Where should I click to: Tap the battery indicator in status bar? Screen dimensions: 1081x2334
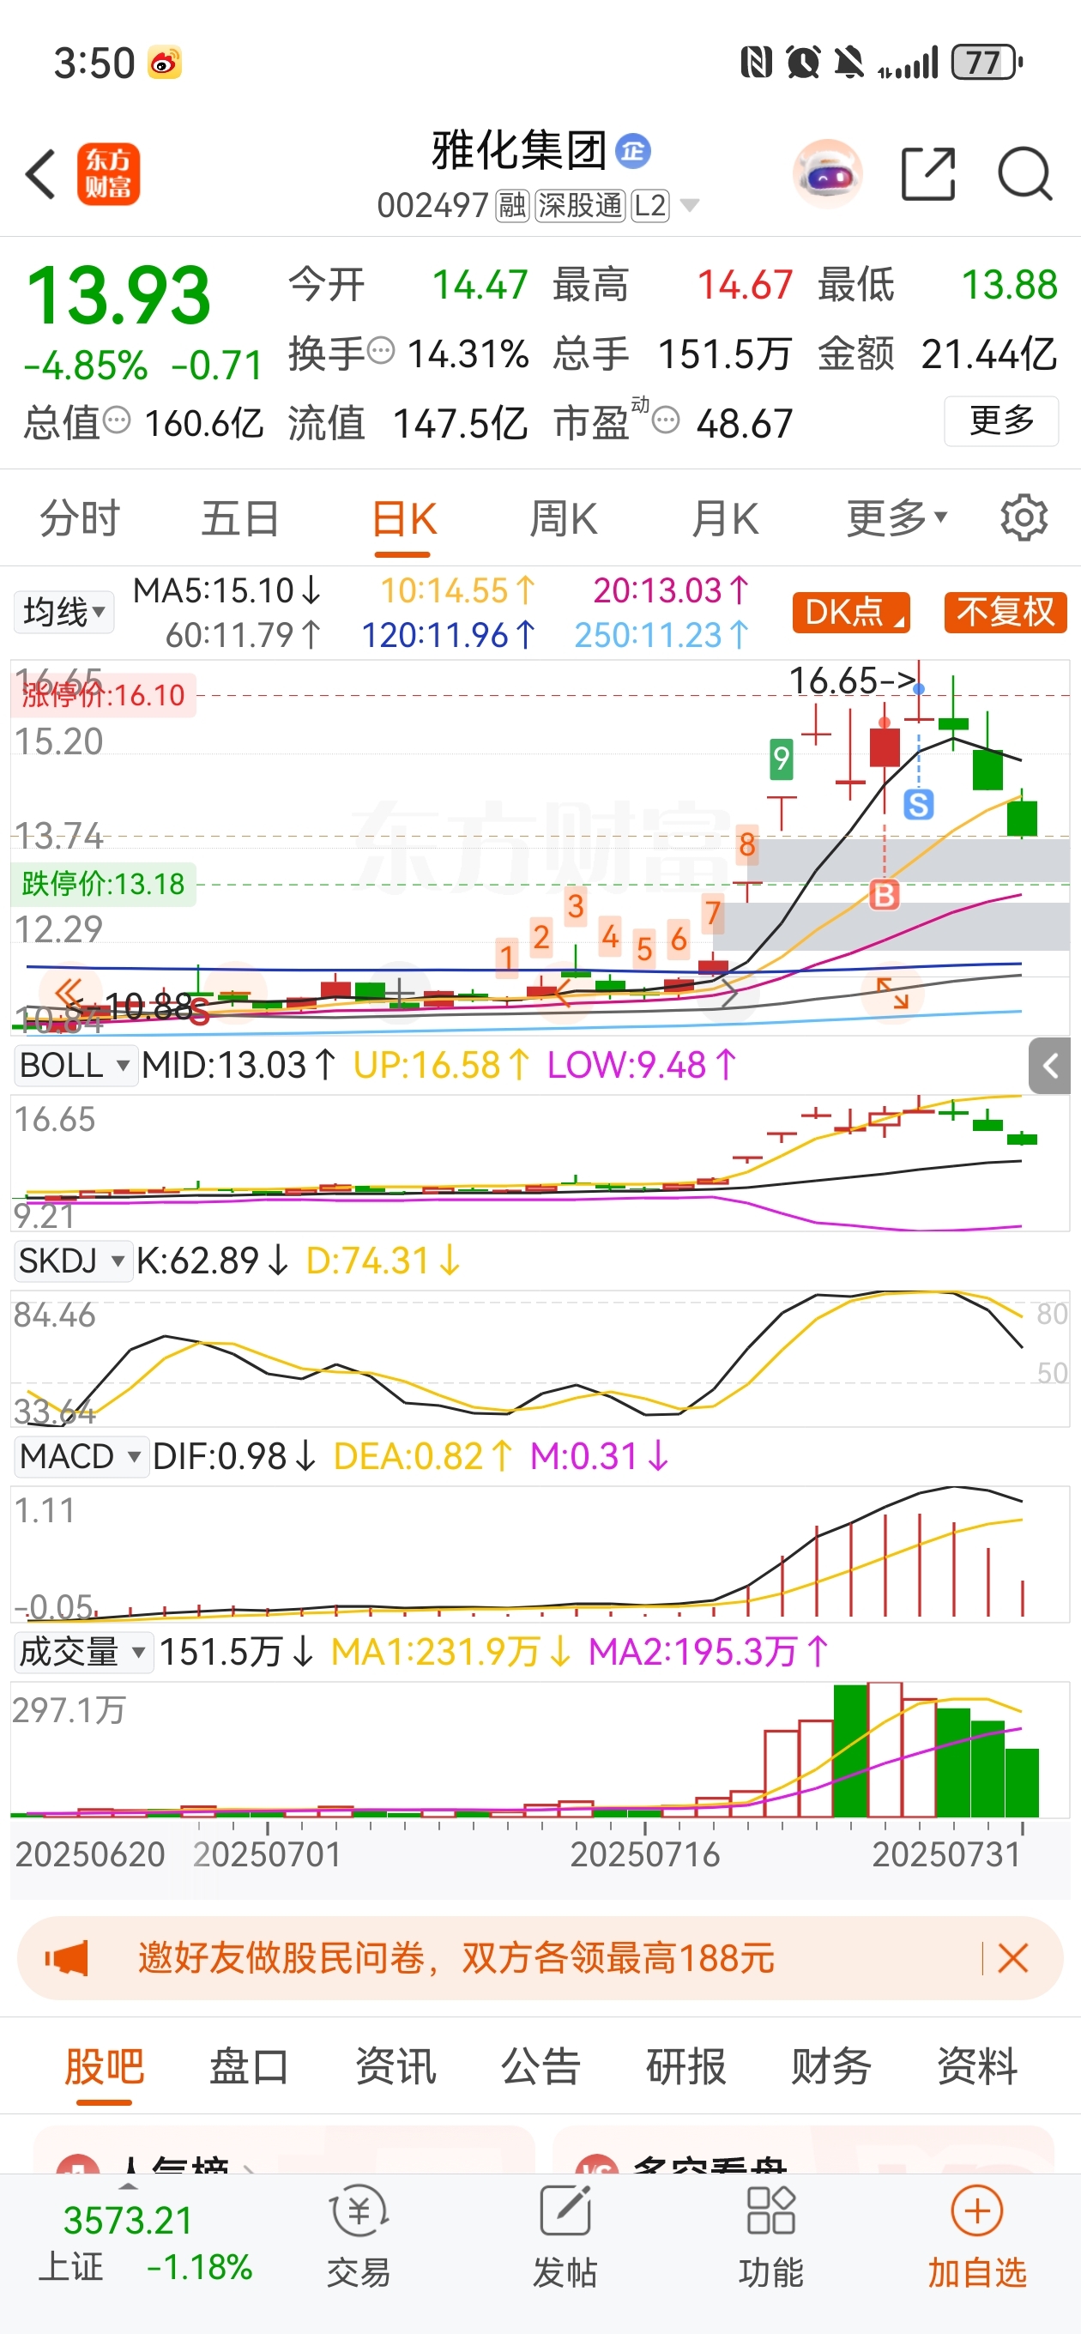pos(987,63)
